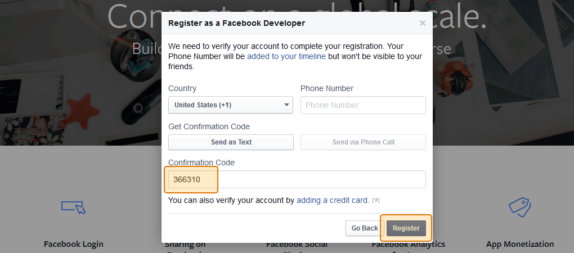The height and width of the screenshot is (253, 574).
Task: Select the Sharing on Facebook heading
Action: 185,245
